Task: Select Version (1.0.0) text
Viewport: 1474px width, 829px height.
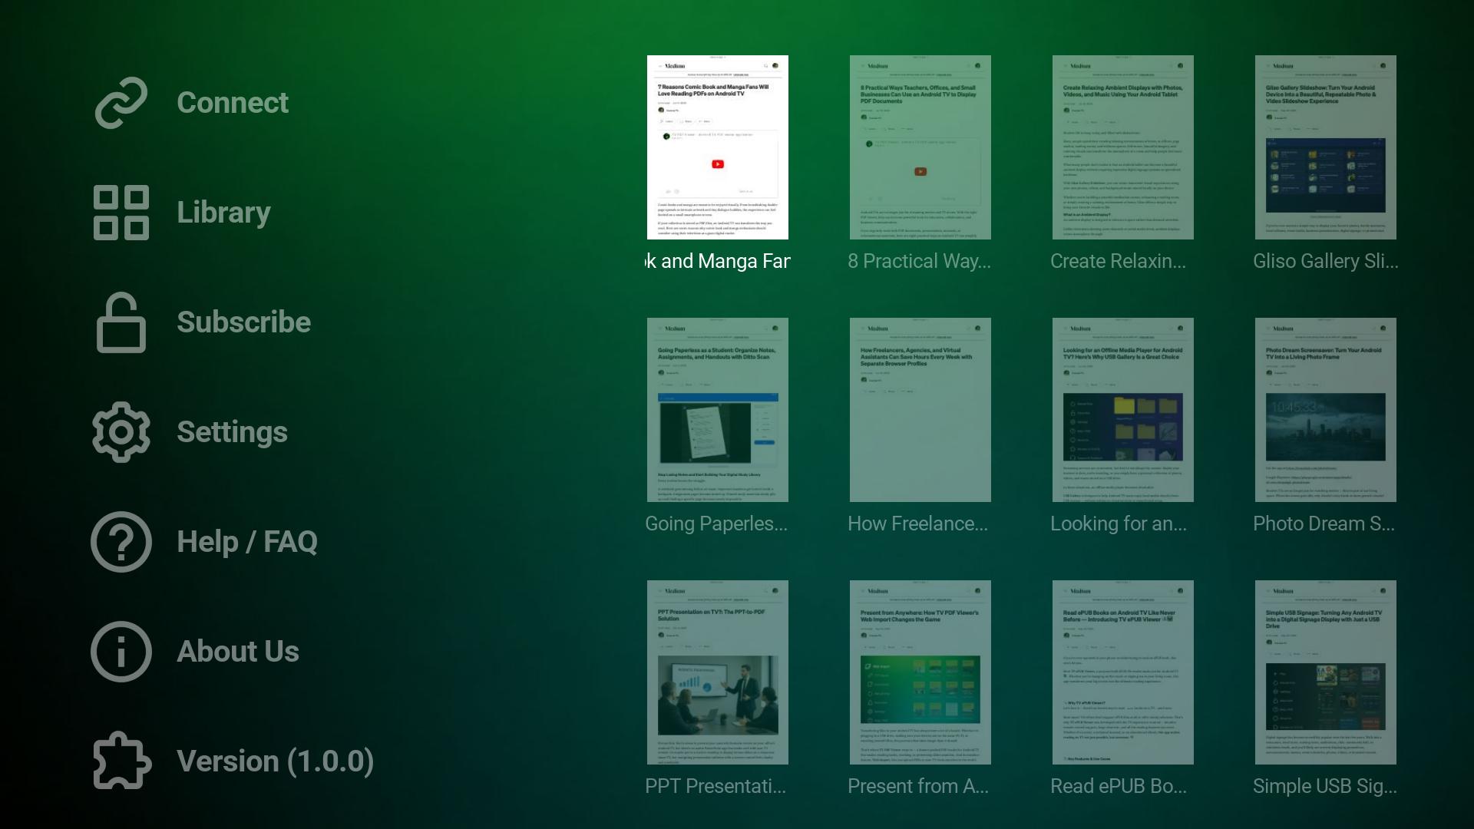Action: (276, 761)
